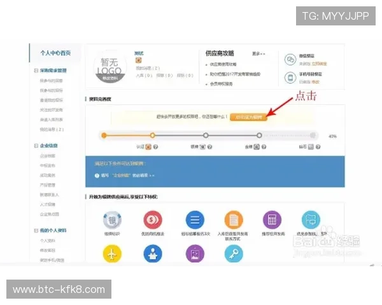Click the help question mark beside 金牌
Screen dimensions: 382x305
click(264, 147)
